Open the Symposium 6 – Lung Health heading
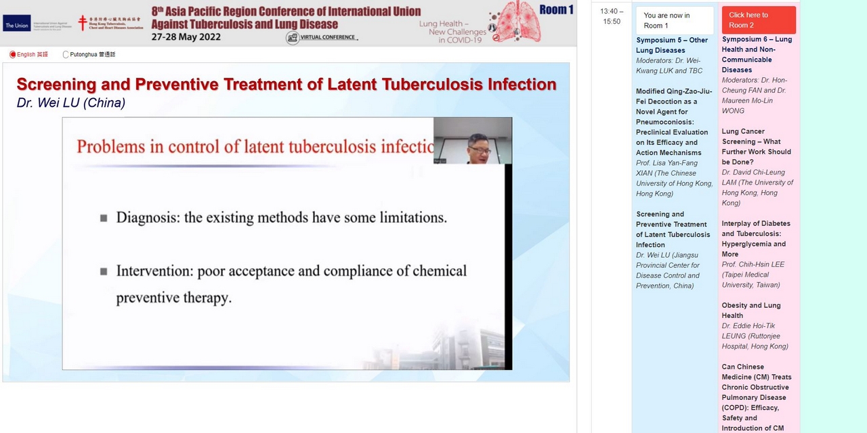 click(x=757, y=54)
